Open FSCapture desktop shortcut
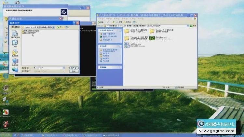Image resolution: width=244 pixels, height=137 pixels. [6, 113]
